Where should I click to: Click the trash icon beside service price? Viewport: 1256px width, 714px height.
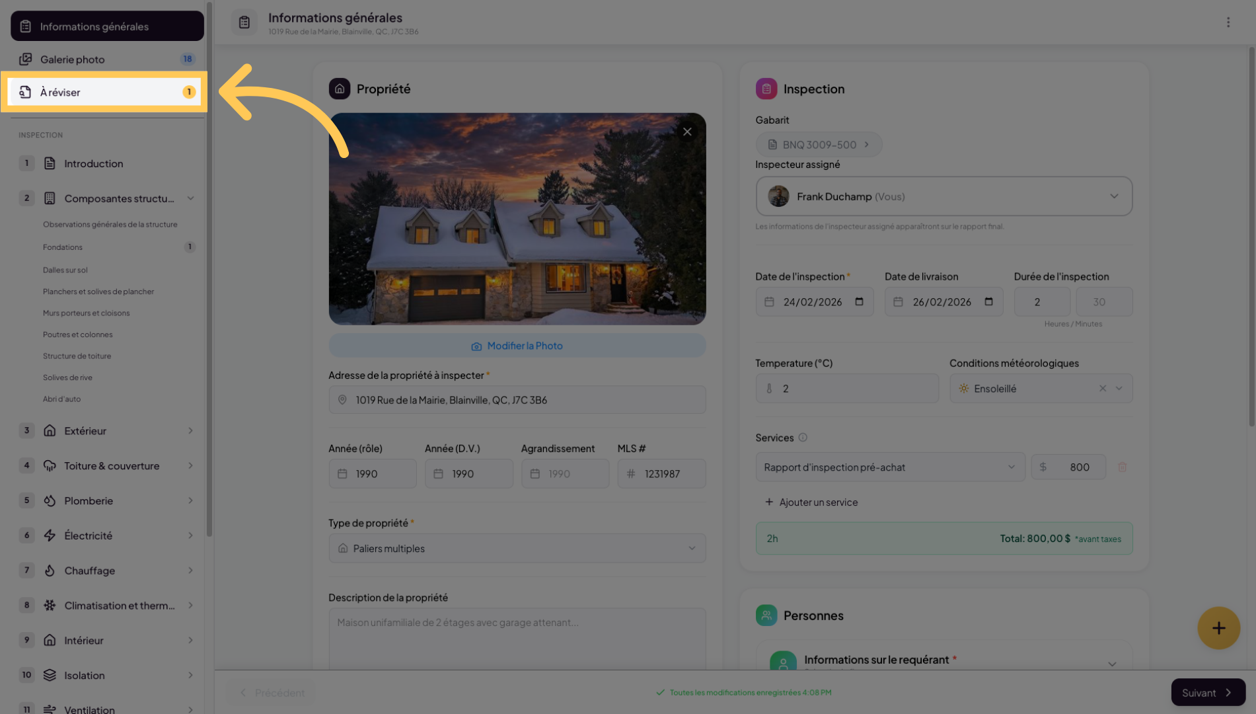click(x=1122, y=467)
